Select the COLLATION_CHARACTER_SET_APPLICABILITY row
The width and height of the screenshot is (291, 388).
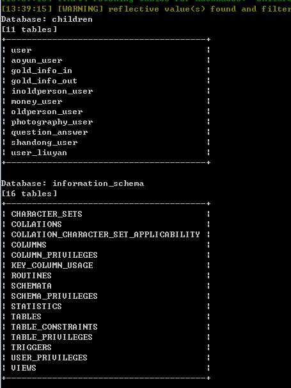(106, 235)
